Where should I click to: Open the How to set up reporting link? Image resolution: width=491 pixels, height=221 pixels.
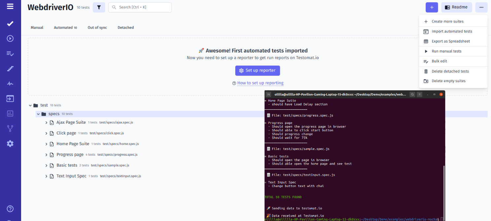click(260, 83)
